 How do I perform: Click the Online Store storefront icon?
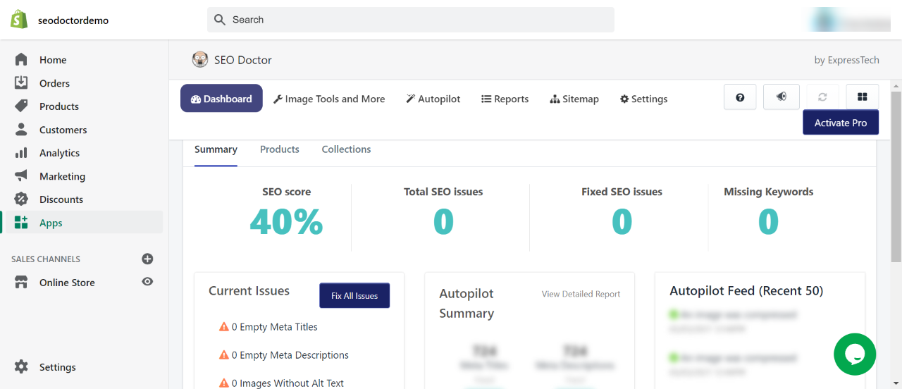(x=21, y=283)
